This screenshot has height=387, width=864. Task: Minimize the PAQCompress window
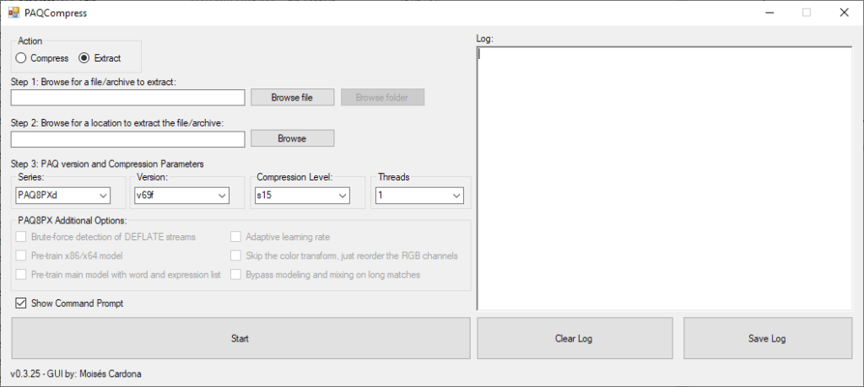[x=769, y=13]
